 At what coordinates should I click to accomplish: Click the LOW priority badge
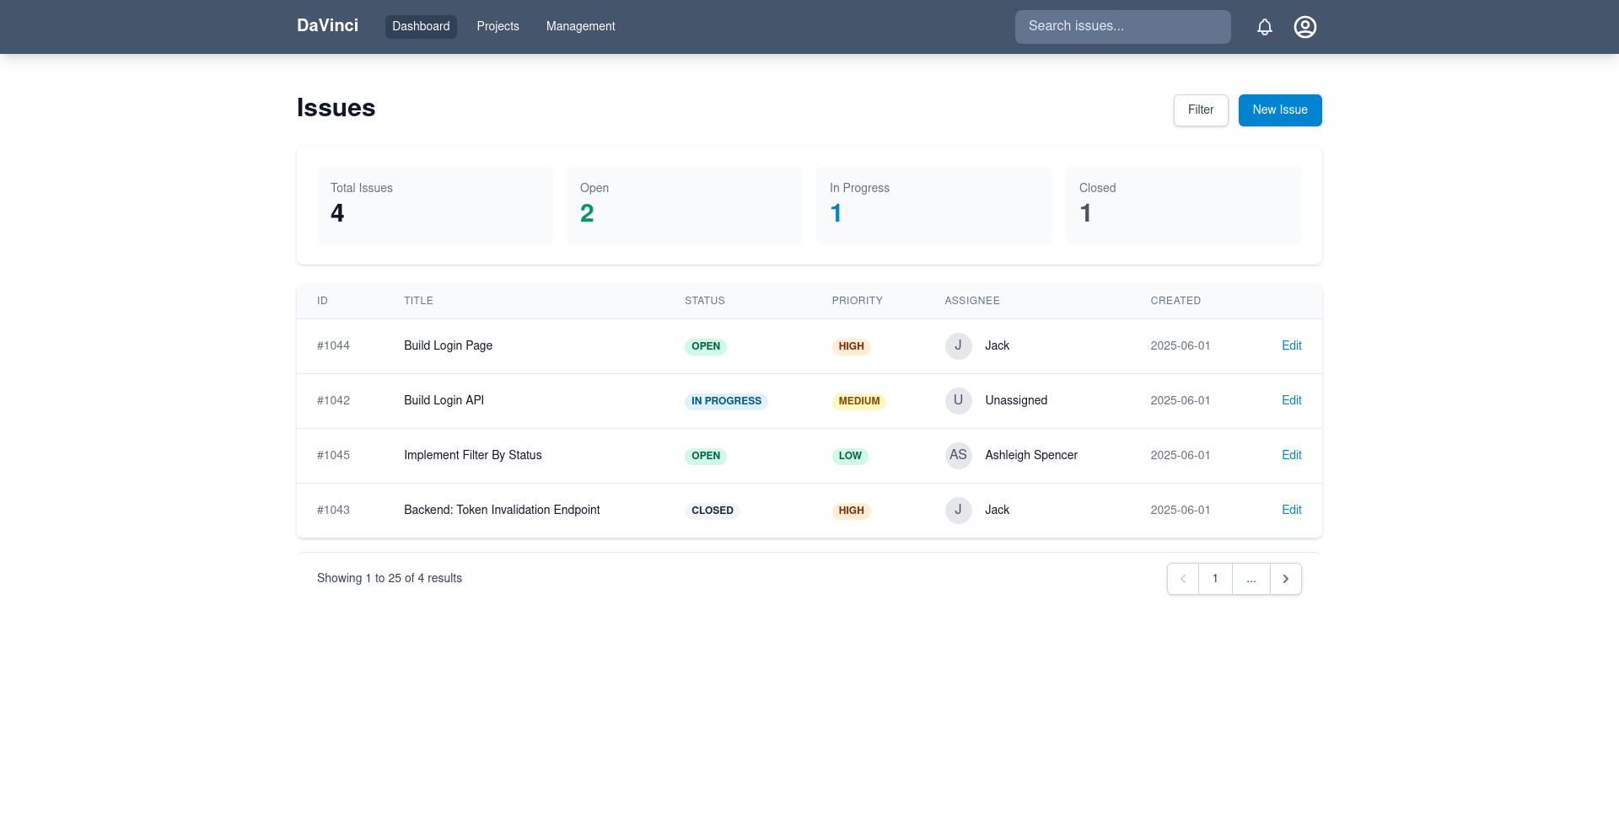(x=850, y=456)
